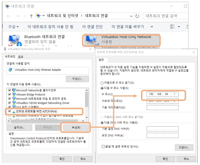Close the VirtualBox Host-Only Network 속성 dialog
Viewport: 200px width, 165px height.
(90, 49)
